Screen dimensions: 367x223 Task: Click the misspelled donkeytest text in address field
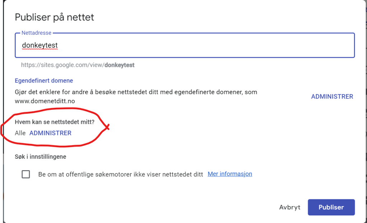point(40,46)
